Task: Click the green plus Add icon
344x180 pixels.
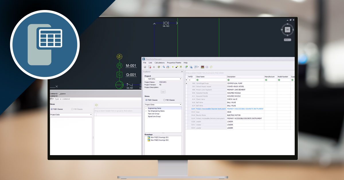Action: click(173, 67)
